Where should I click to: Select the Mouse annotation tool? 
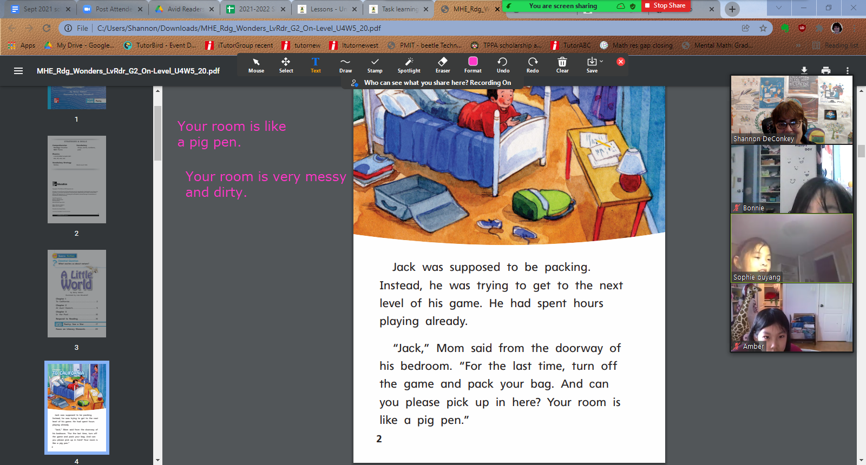(256, 65)
